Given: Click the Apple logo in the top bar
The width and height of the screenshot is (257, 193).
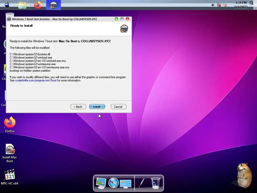Looking at the screenshot, I should click(7, 5).
